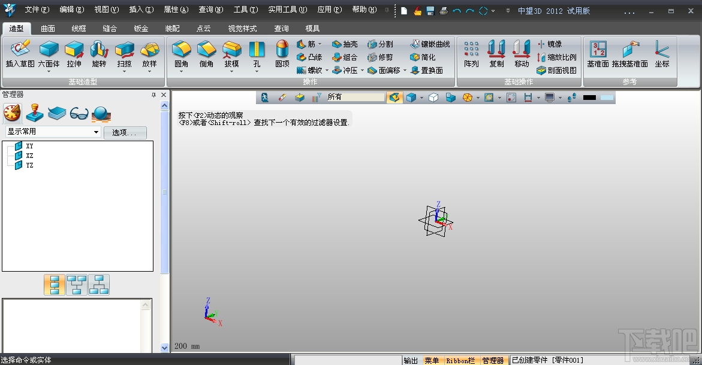
Task: Select the 基准面 (Datum plane) tool
Action: coord(598,49)
